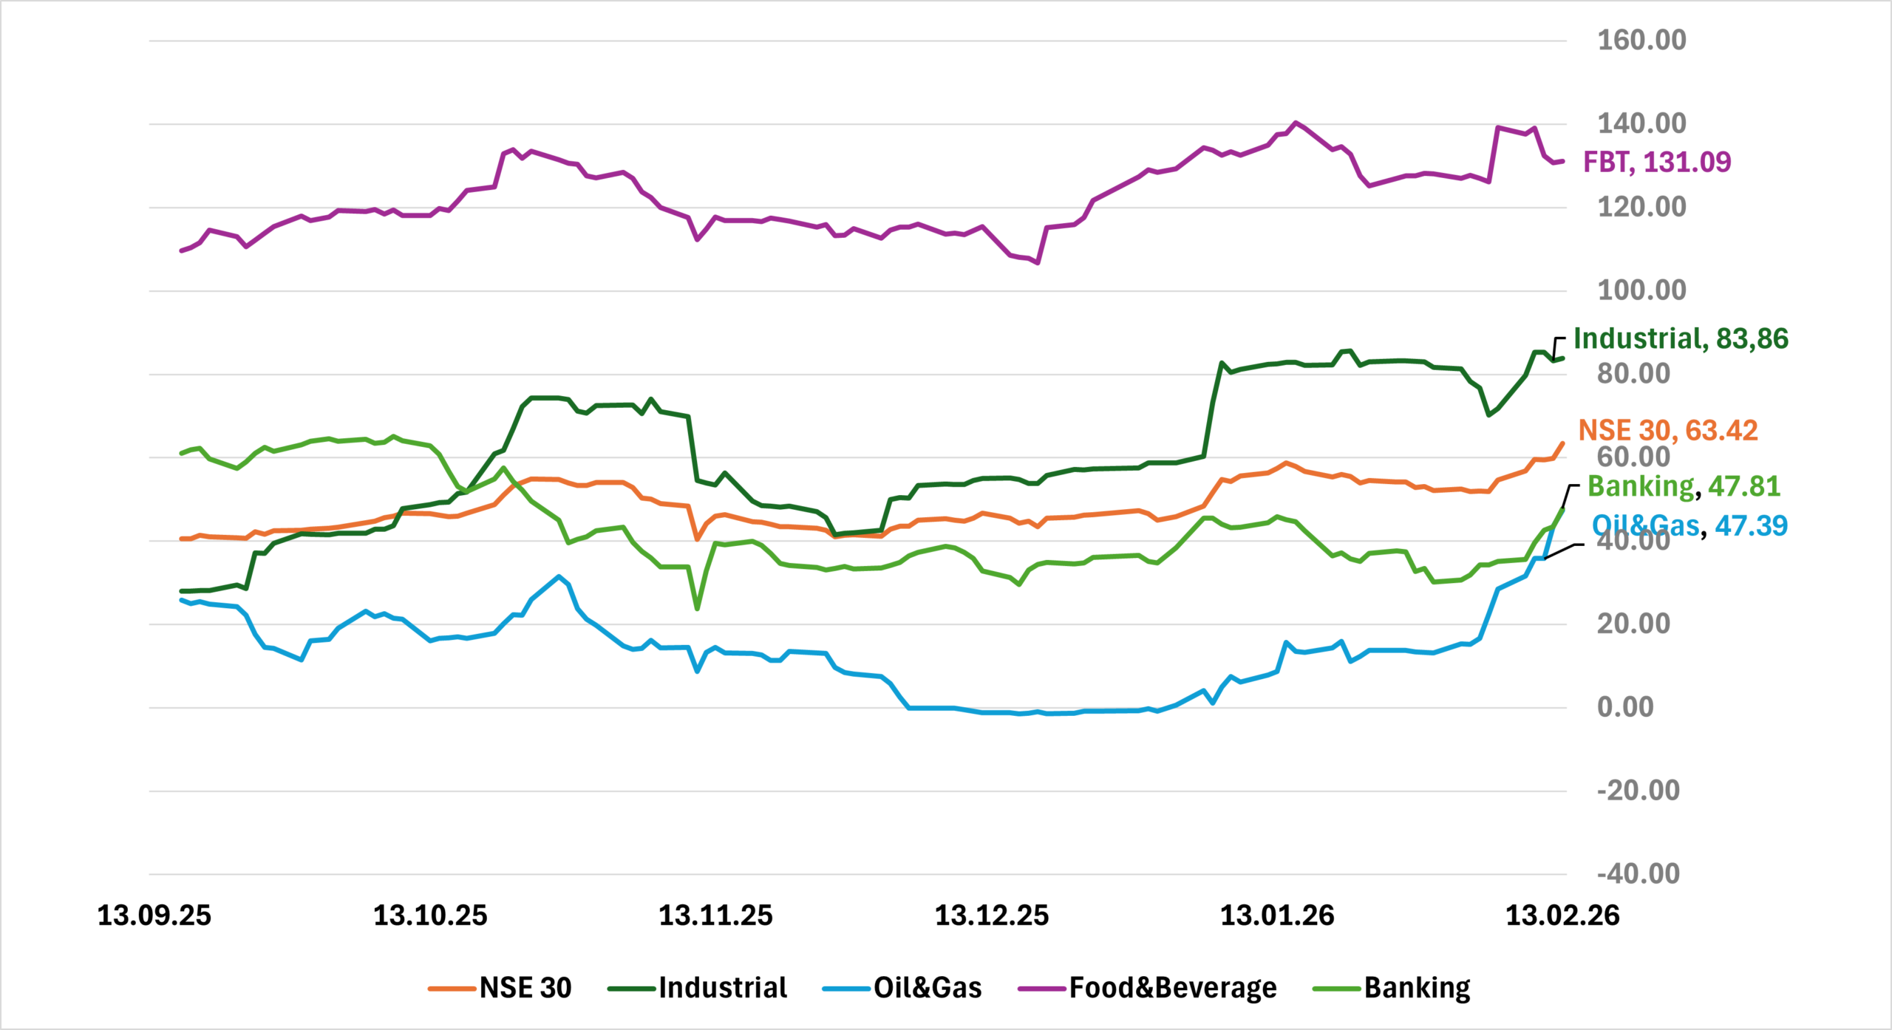This screenshot has height=1030, width=1892.
Task: Click the Banking, 47.81 data label
Action: click(x=1684, y=487)
